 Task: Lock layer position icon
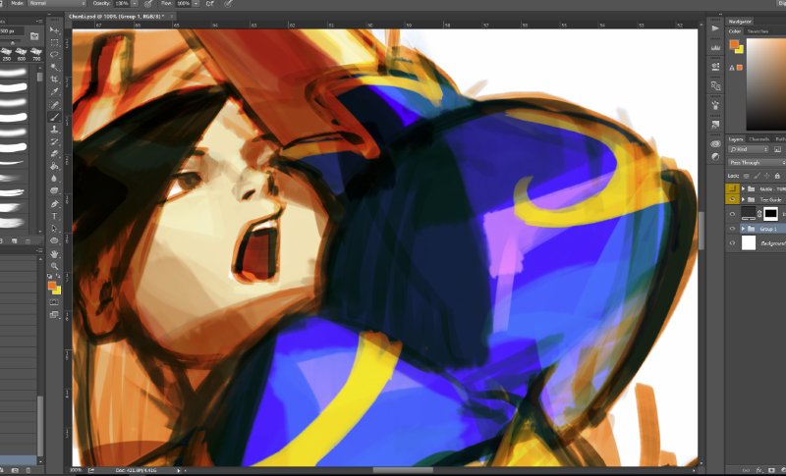pos(767,176)
